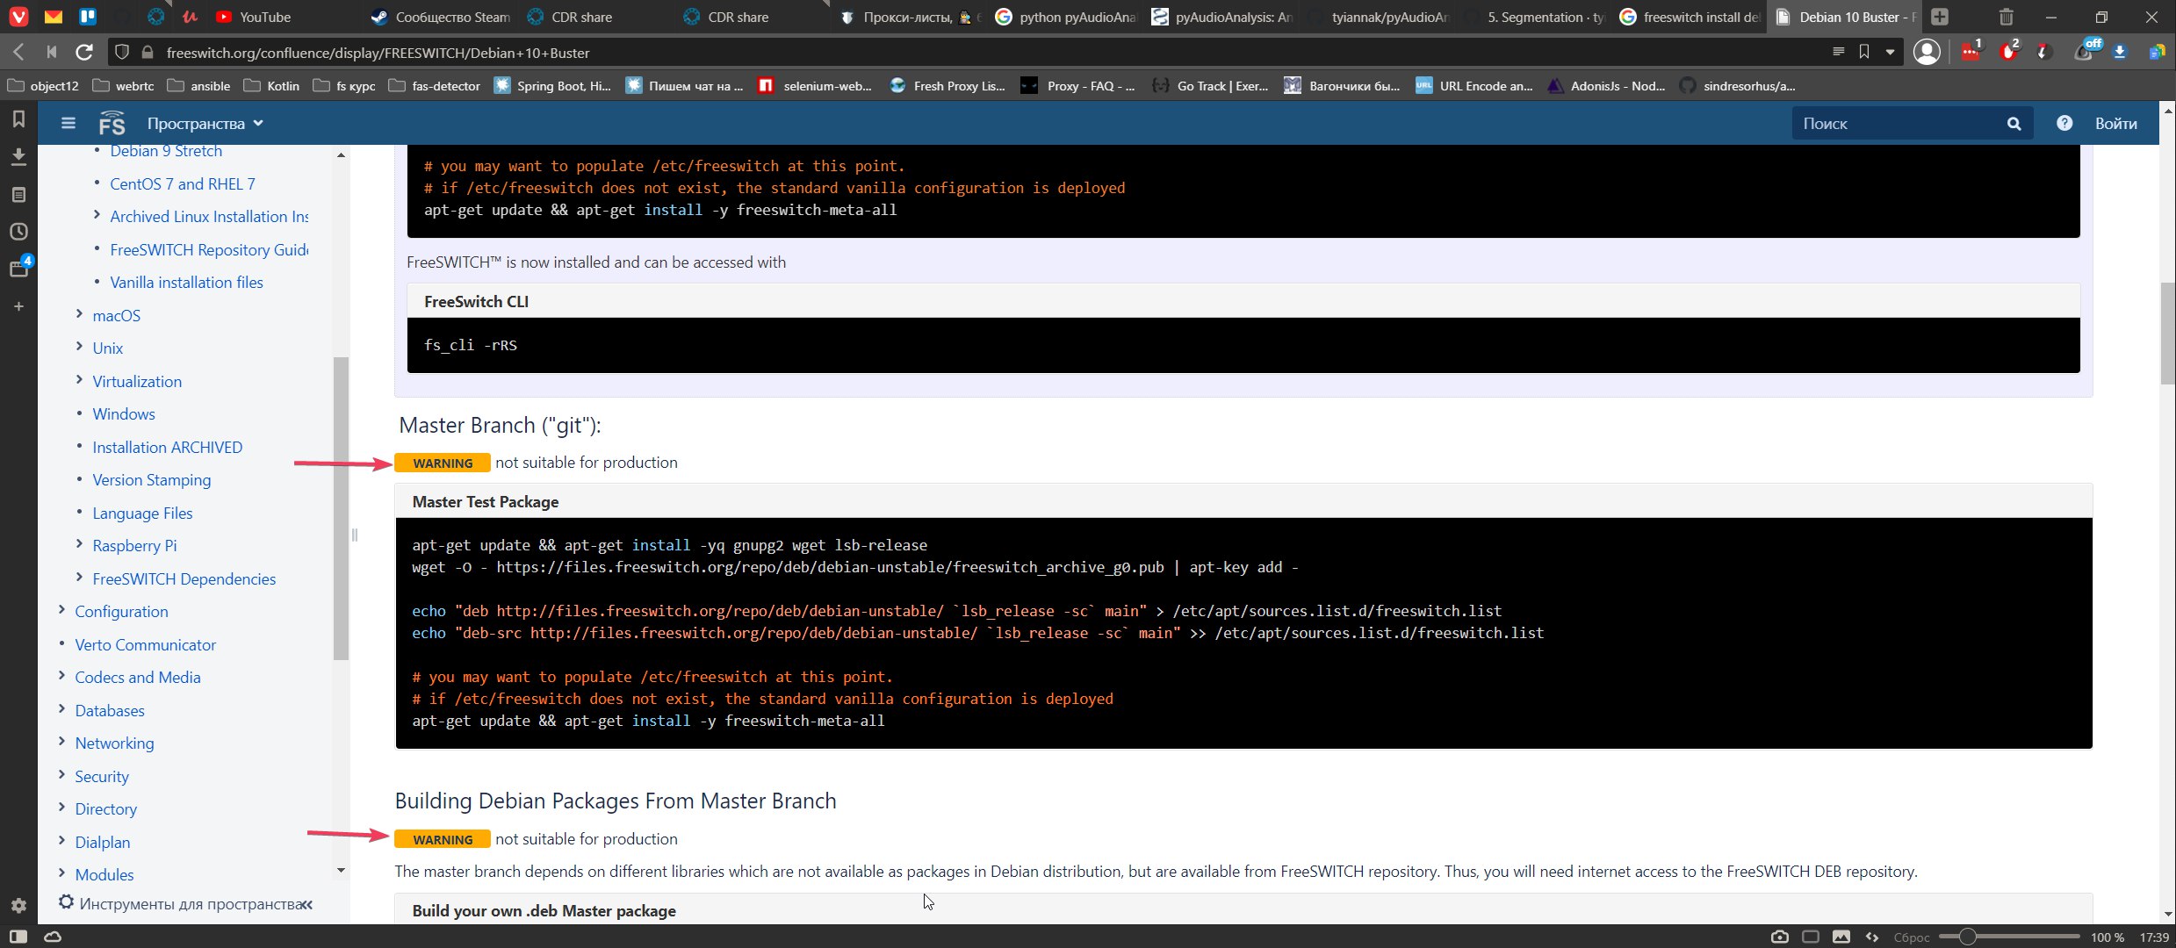Go back with the browser back arrow
The image size is (2176, 948).
(18, 53)
